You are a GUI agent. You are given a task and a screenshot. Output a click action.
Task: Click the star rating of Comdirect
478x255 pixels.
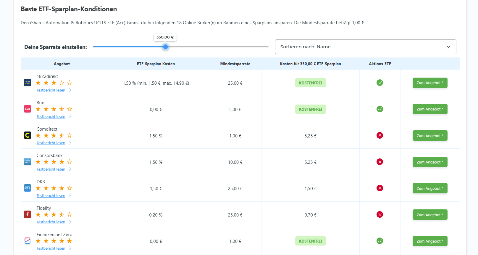click(x=54, y=135)
